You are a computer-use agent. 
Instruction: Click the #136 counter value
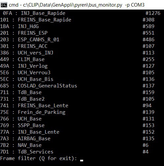pos(148,79)
